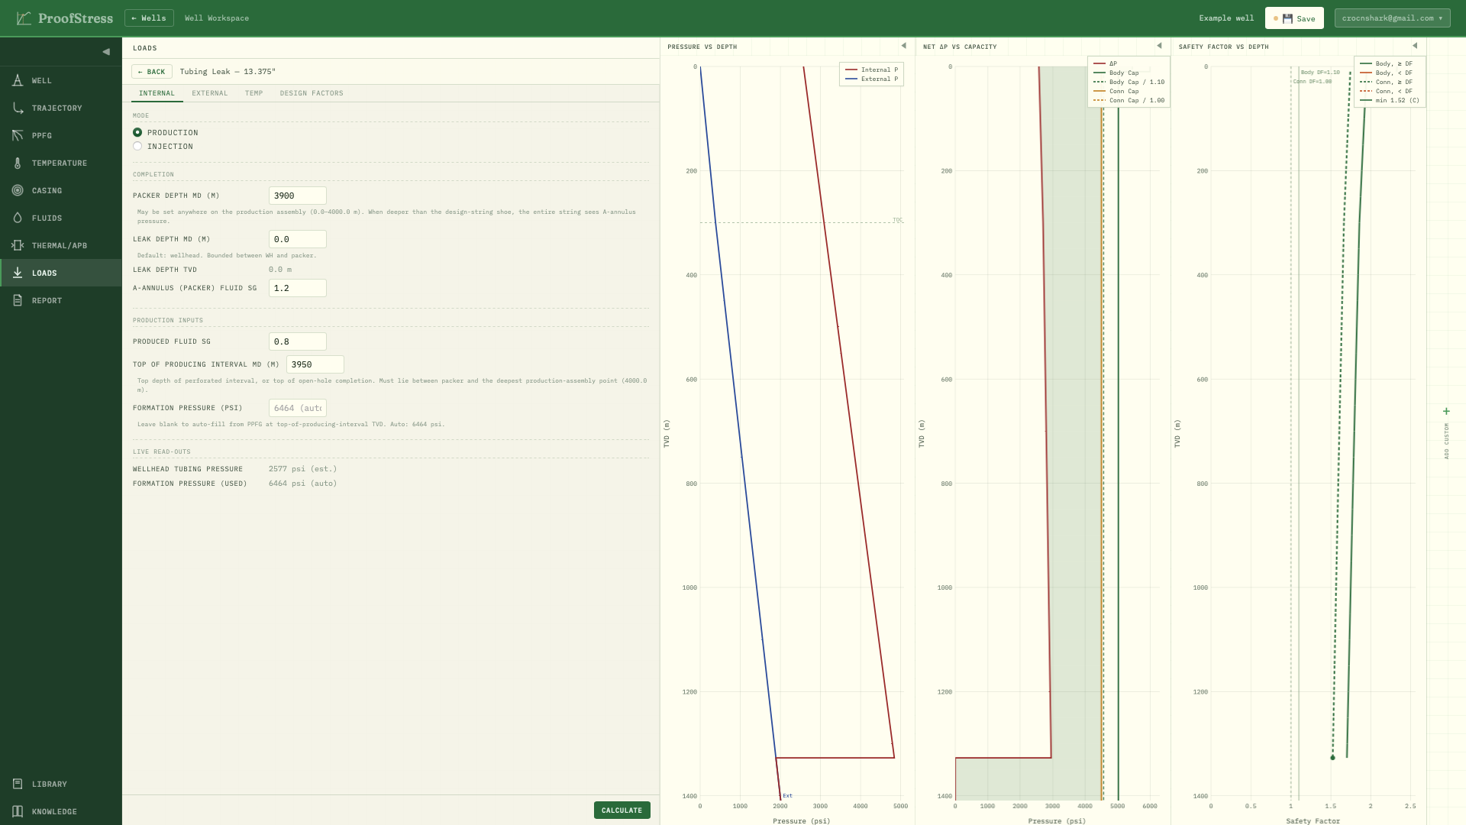Toggle Body Cap / 1.10 legend entry
The height and width of the screenshot is (825, 1466).
(1129, 82)
